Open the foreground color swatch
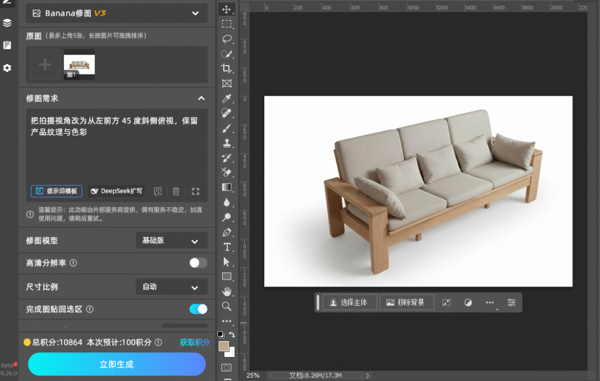 pos(223,346)
